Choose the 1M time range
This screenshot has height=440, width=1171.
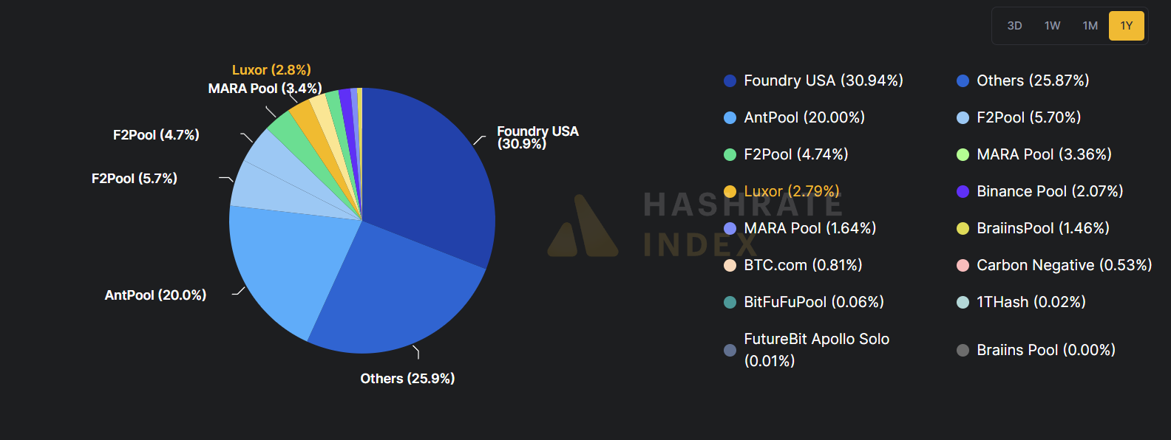(1090, 26)
